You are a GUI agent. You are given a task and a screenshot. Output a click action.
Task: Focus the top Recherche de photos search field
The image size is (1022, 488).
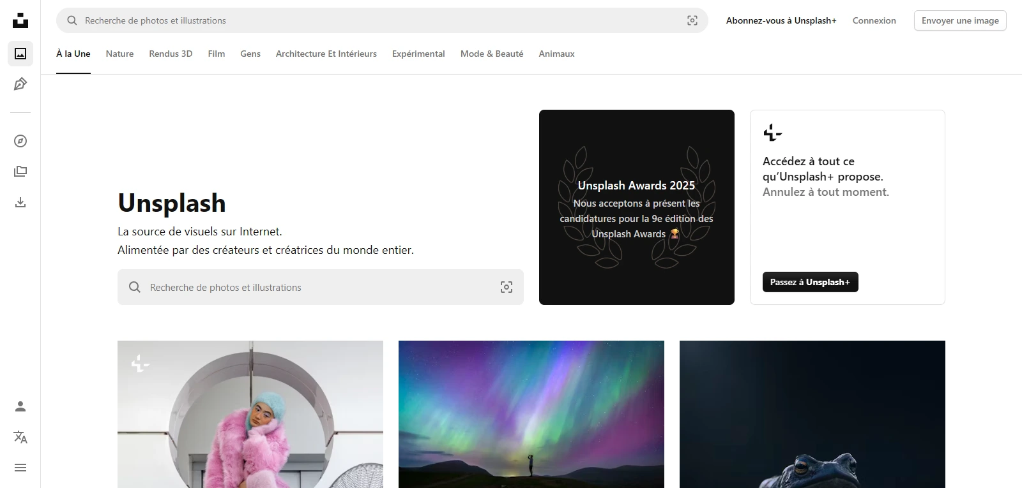click(x=382, y=20)
